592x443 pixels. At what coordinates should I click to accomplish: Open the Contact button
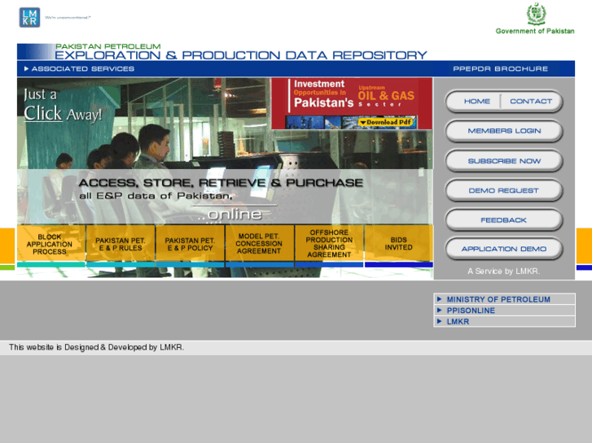(531, 102)
